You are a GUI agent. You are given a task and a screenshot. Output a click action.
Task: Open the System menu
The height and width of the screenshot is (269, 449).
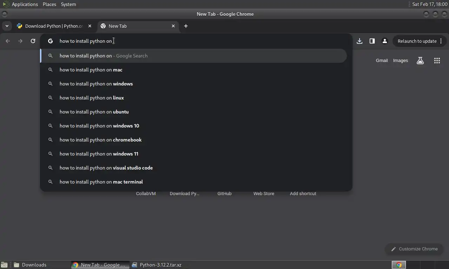pos(68,4)
